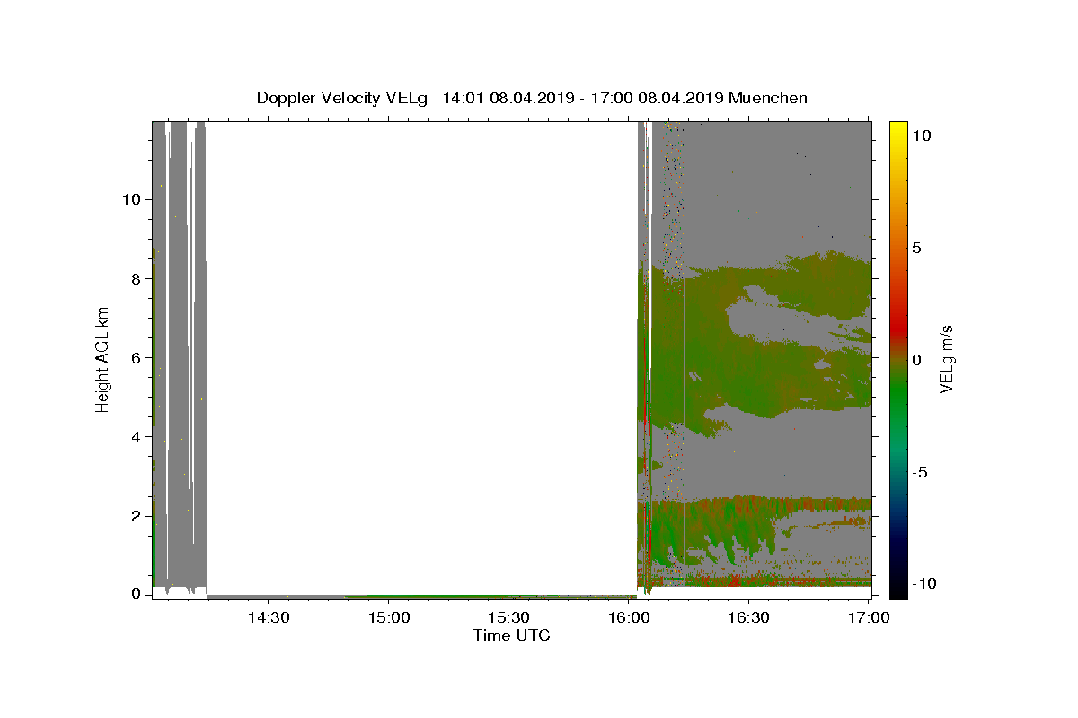Click the colorbar tick value '5'
Screen dimensions: 1078x718
coord(918,248)
